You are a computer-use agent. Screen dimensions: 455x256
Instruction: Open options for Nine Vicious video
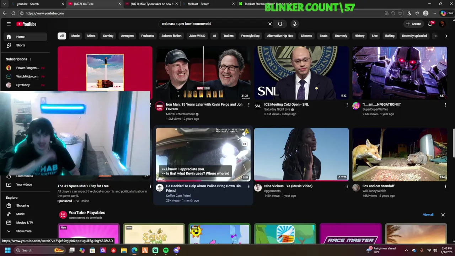[347, 186]
